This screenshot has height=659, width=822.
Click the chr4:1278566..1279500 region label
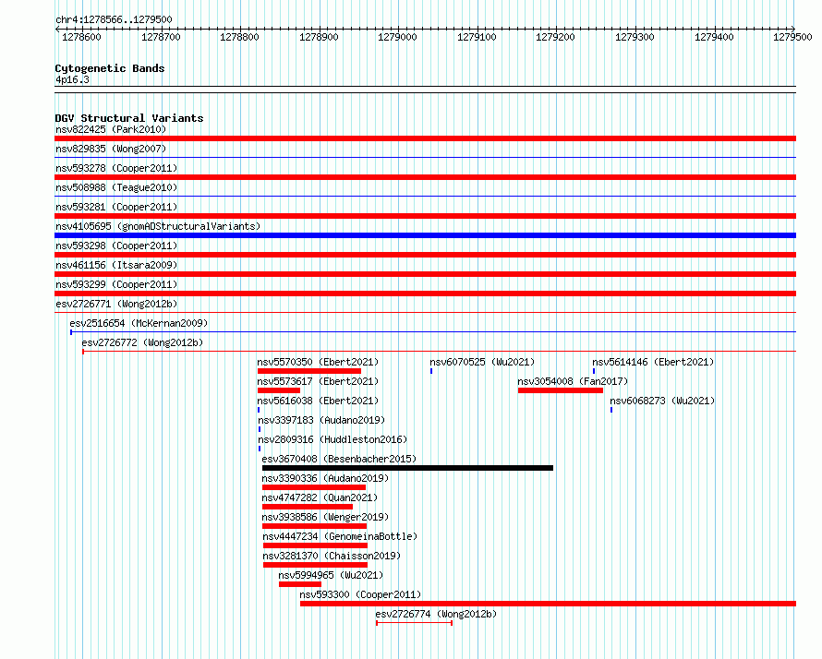pos(114,19)
